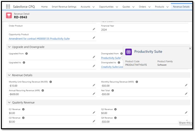Click the -$10.00 MURR value
Image resolution: width=196 pixels, height=132 pixels.
click(13, 86)
